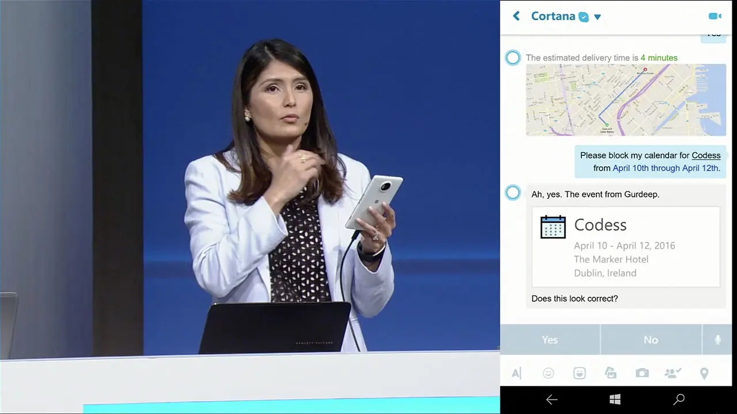This screenshot has width=737, height=414.
Task: Tap the Yes quick reply button
Action: coord(550,340)
